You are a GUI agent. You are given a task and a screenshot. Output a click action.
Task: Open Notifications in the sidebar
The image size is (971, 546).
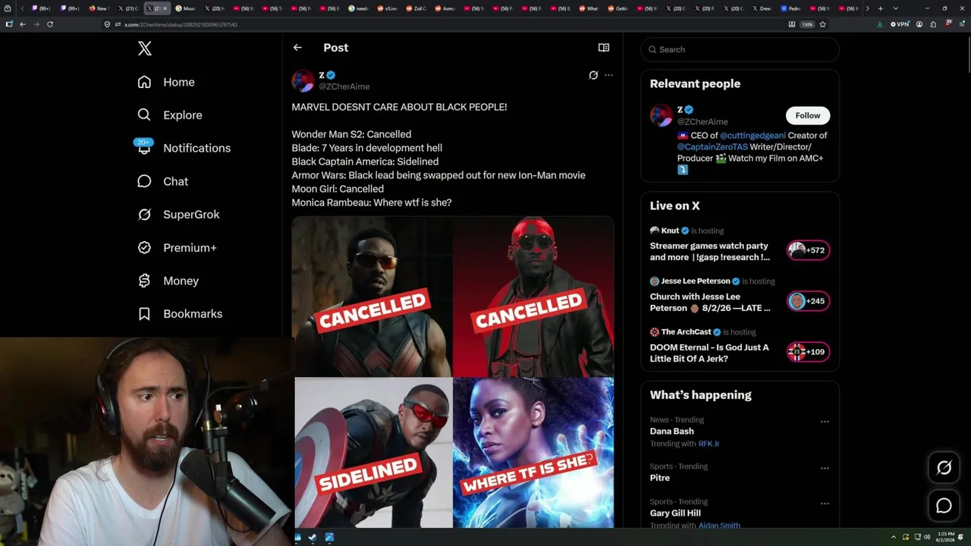pyautogui.click(x=183, y=148)
